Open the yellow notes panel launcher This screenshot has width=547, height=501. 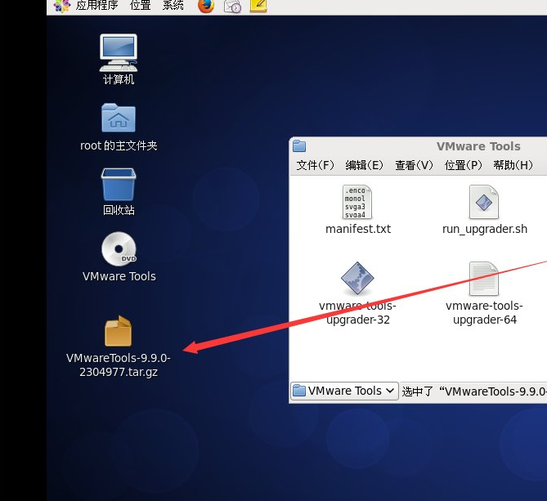[x=258, y=6]
